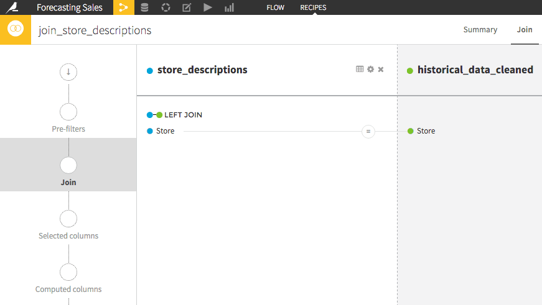Click the yellow join recipe icon

tap(16, 29)
